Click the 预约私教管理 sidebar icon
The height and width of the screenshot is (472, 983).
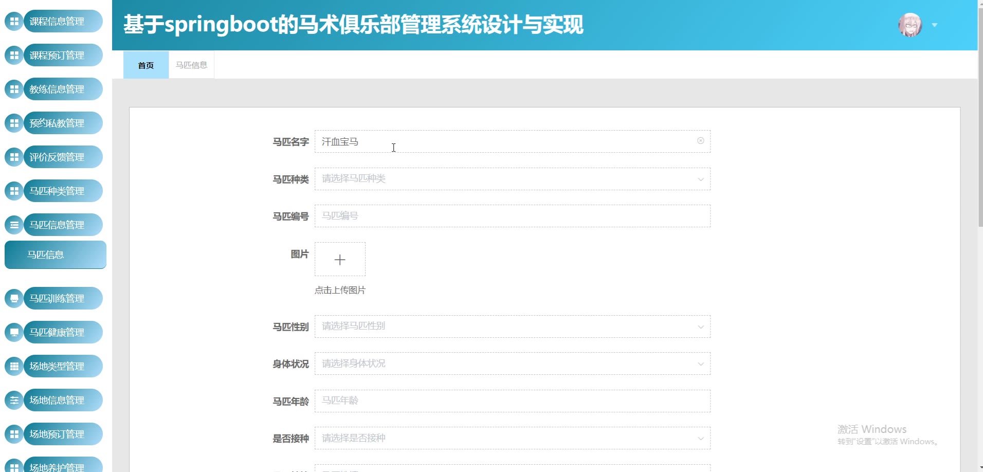click(14, 123)
